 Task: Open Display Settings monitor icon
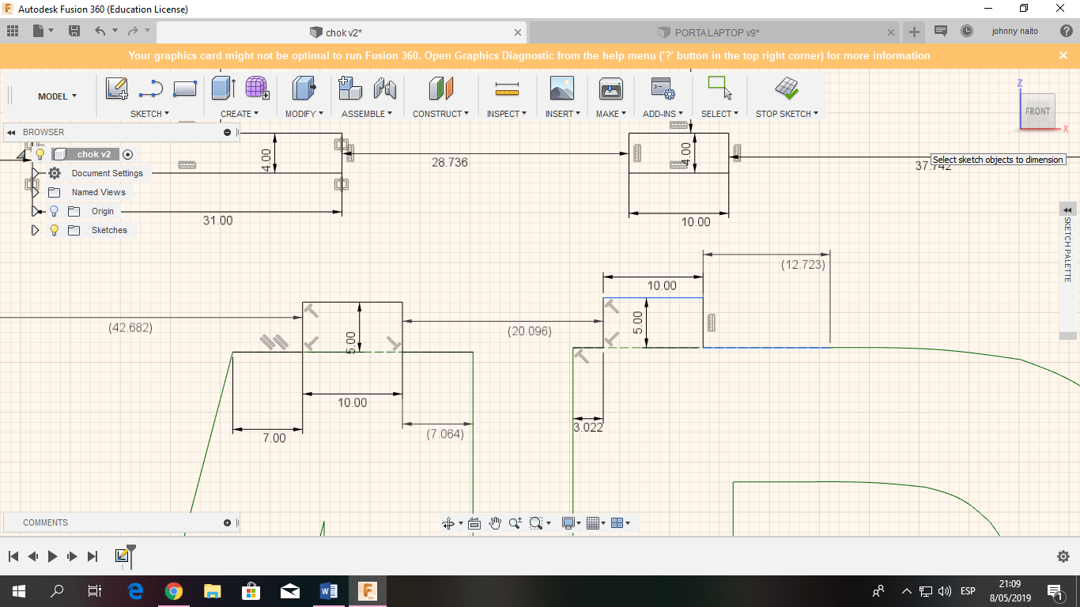[x=568, y=522]
